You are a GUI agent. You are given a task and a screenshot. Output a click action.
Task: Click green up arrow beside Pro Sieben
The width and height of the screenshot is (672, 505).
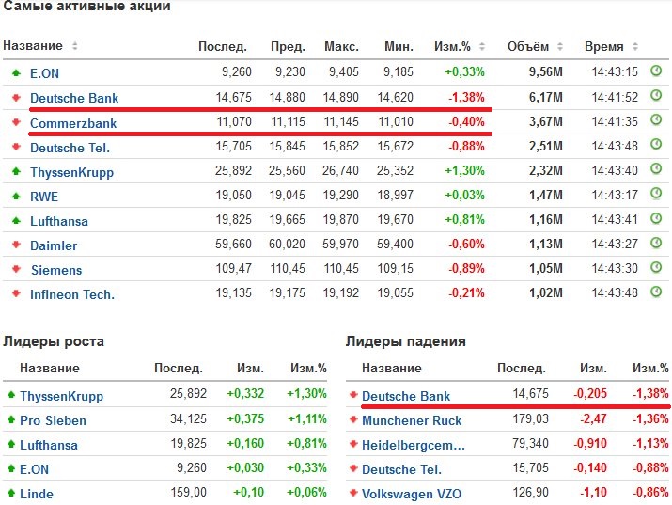[x=10, y=420]
